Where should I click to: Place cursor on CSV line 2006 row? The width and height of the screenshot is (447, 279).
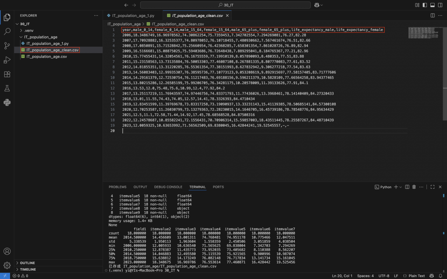pyautogui.click(x=214, y=35)
